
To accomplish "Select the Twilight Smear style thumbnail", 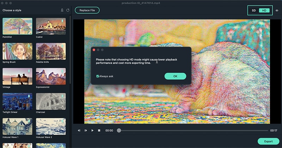I will pyautogui.click(x=17, y=101).
